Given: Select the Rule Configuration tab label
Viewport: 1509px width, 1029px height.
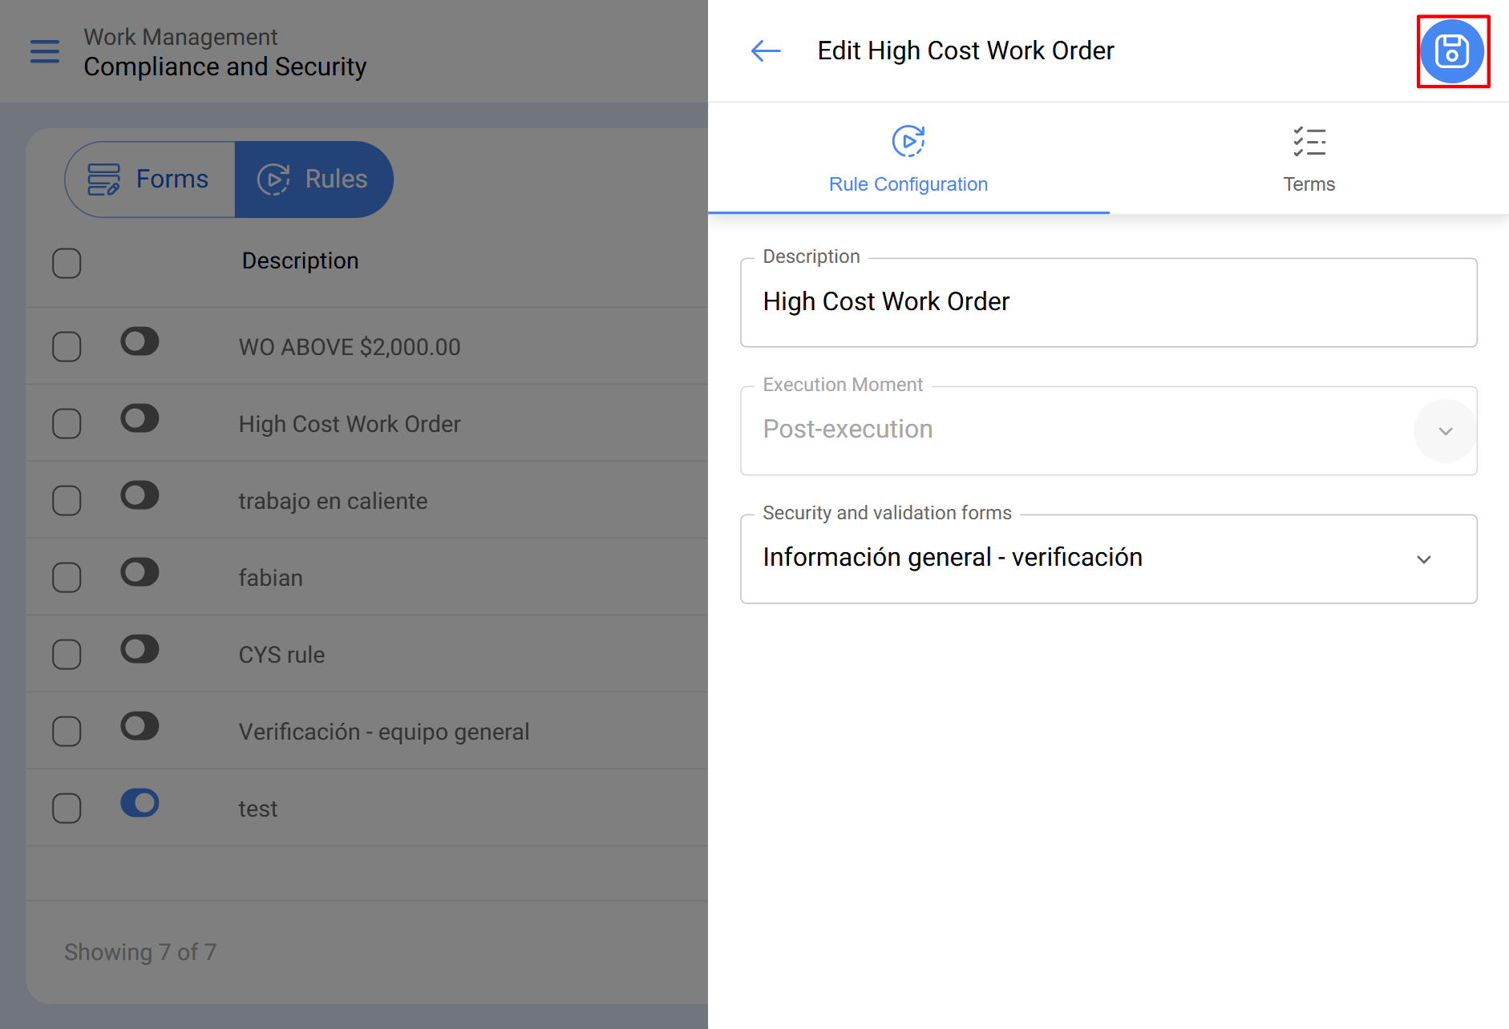Looking at the screenshot, I should (x=908, y=184).
